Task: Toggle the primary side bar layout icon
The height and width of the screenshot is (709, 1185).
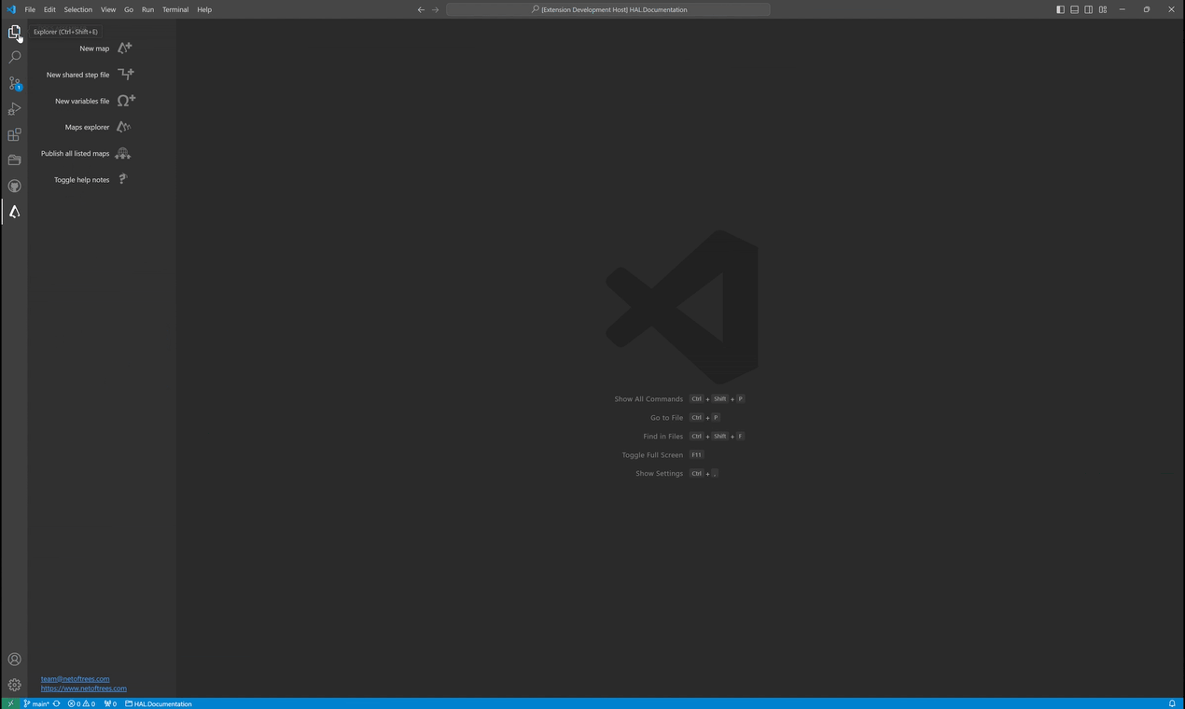Action: point(1060,9)
